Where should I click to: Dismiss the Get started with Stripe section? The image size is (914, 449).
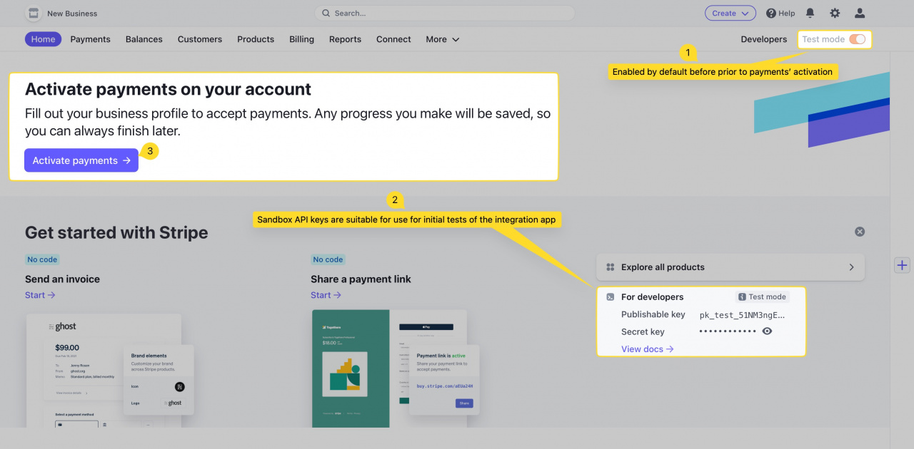pyautogui.click(x=860, y=232)
